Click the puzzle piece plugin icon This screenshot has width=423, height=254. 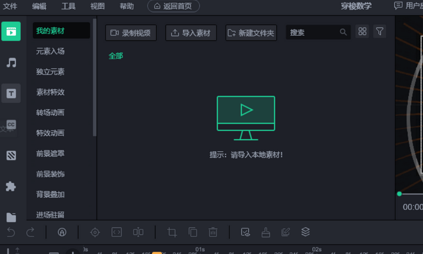[x=11, y=186]
